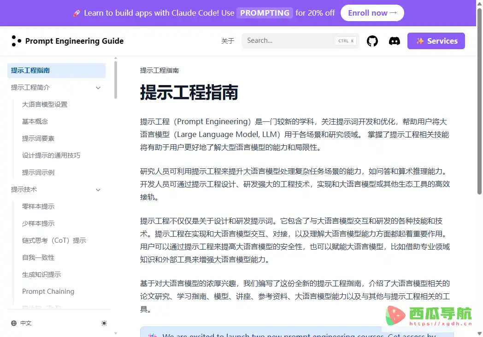Viewport: 483px width, 337px height.
Task: Select 提示工程指南 in the sidebar
Action: tap(57, 70)
